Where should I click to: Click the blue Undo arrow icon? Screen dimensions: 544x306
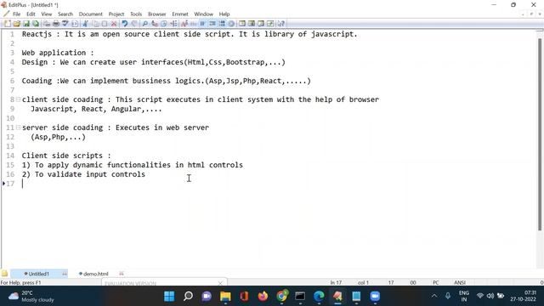coord(125,24)
